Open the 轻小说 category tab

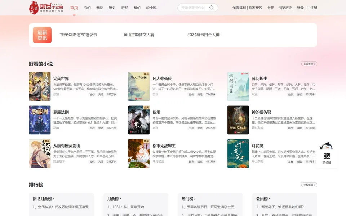151,8
